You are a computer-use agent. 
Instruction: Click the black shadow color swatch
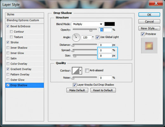tap(109, 24)
